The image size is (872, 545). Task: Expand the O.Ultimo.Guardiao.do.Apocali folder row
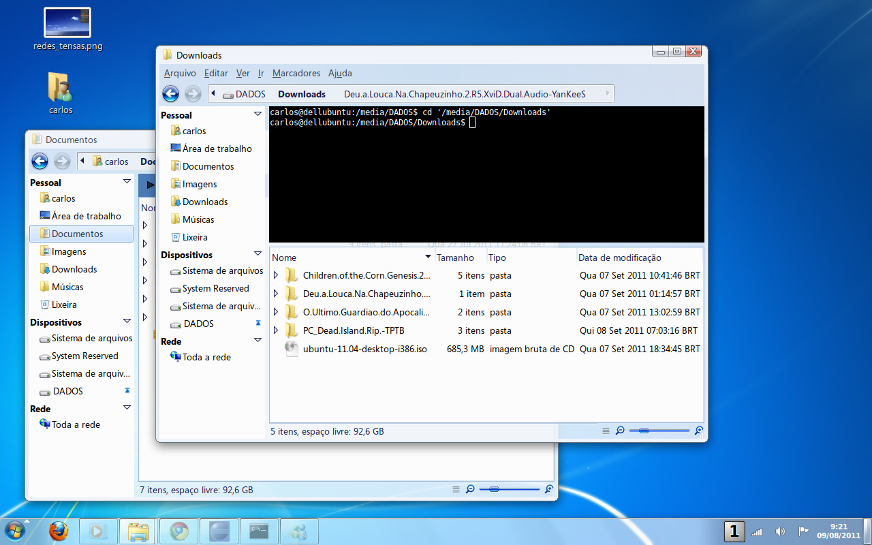pyautogui.click(x=276, y=312)
